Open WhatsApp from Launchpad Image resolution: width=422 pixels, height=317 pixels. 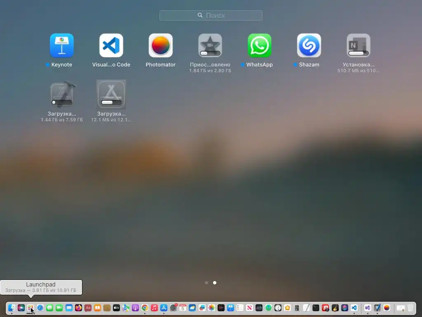point(260,45)
